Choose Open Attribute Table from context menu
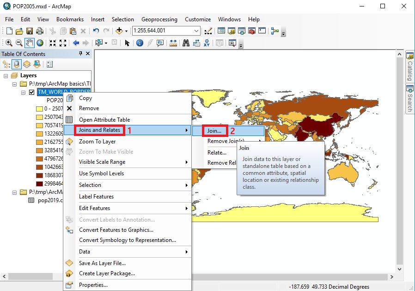Screen dimensions: 415x291 click(x=104, y=120)
